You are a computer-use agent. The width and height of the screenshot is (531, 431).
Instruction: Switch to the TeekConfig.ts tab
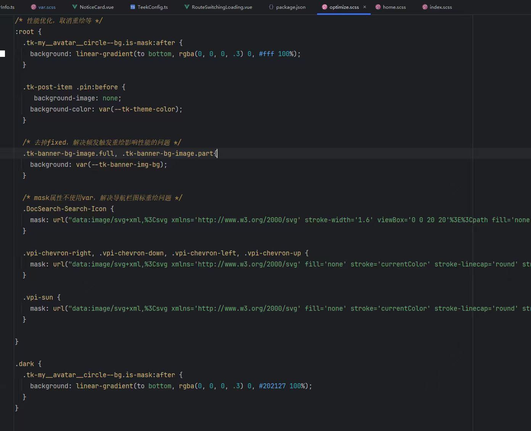pyautogui.click(x=149, y=7)
